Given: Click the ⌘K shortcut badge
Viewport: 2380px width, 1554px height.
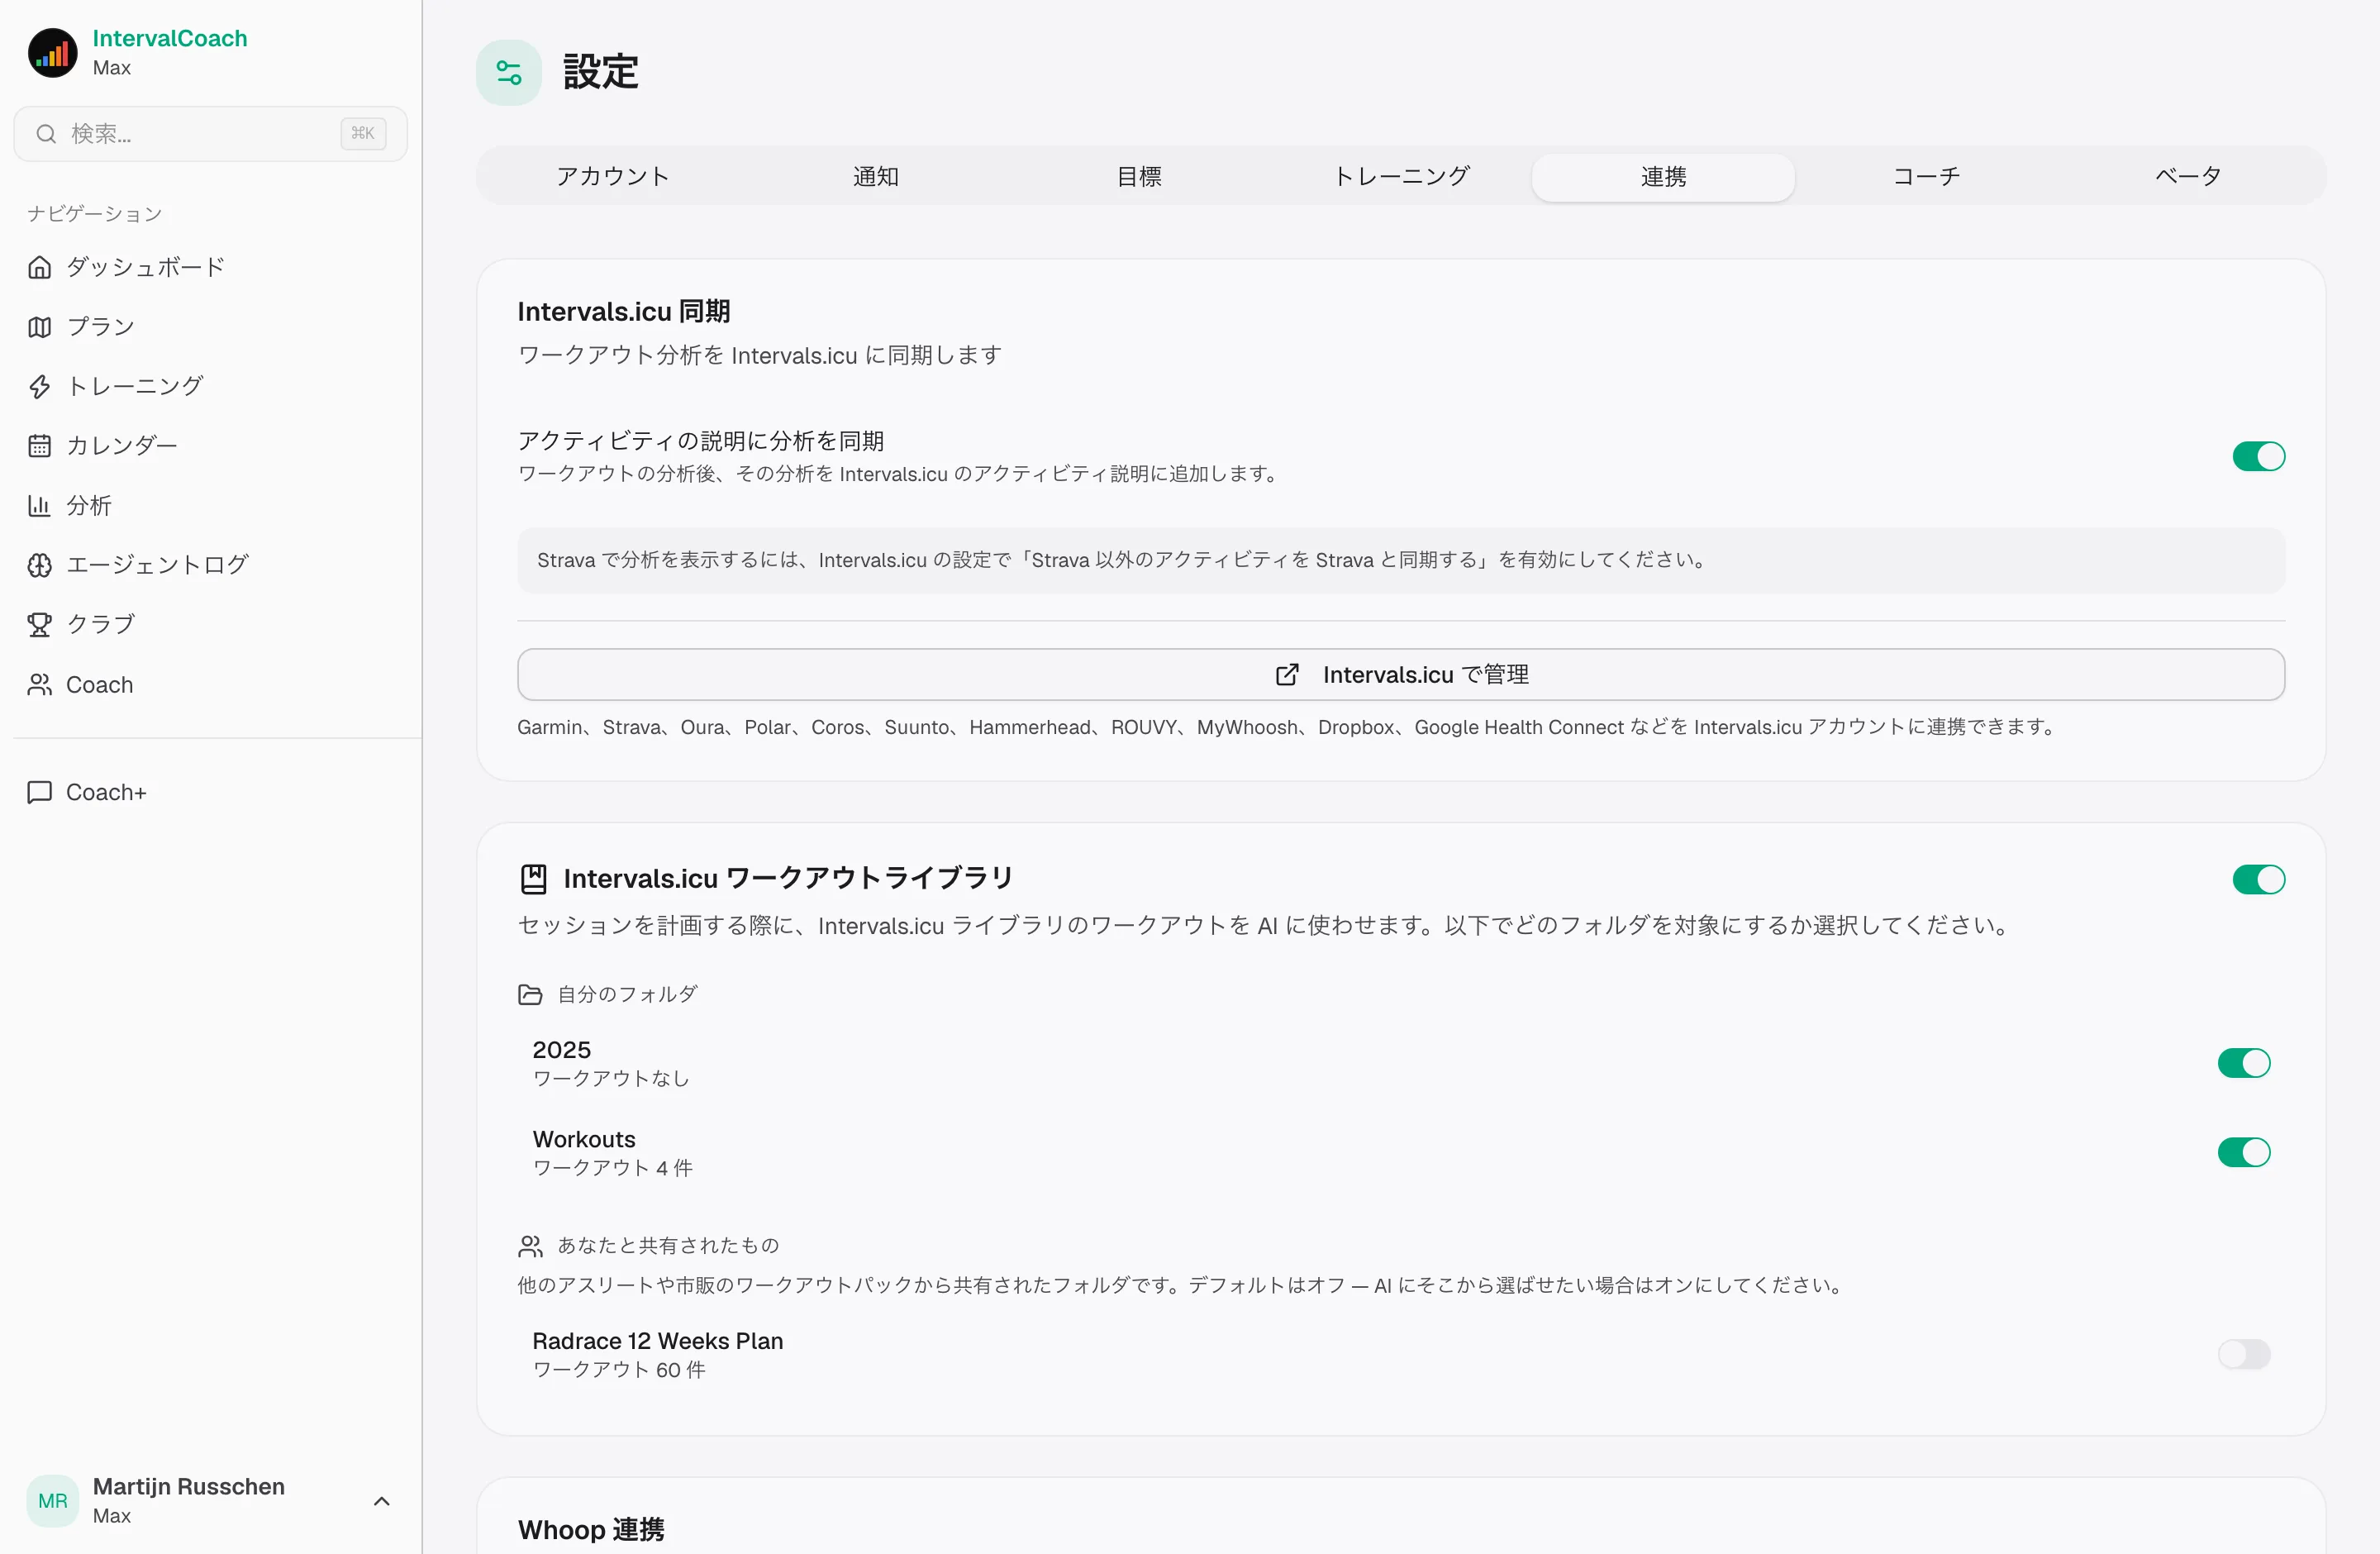Looking at the screenshot, I should (x=363, y=134).
